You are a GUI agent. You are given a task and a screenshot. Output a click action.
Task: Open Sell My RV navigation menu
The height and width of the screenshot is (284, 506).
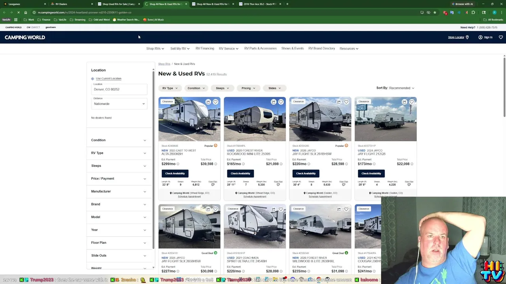point(180,49)
